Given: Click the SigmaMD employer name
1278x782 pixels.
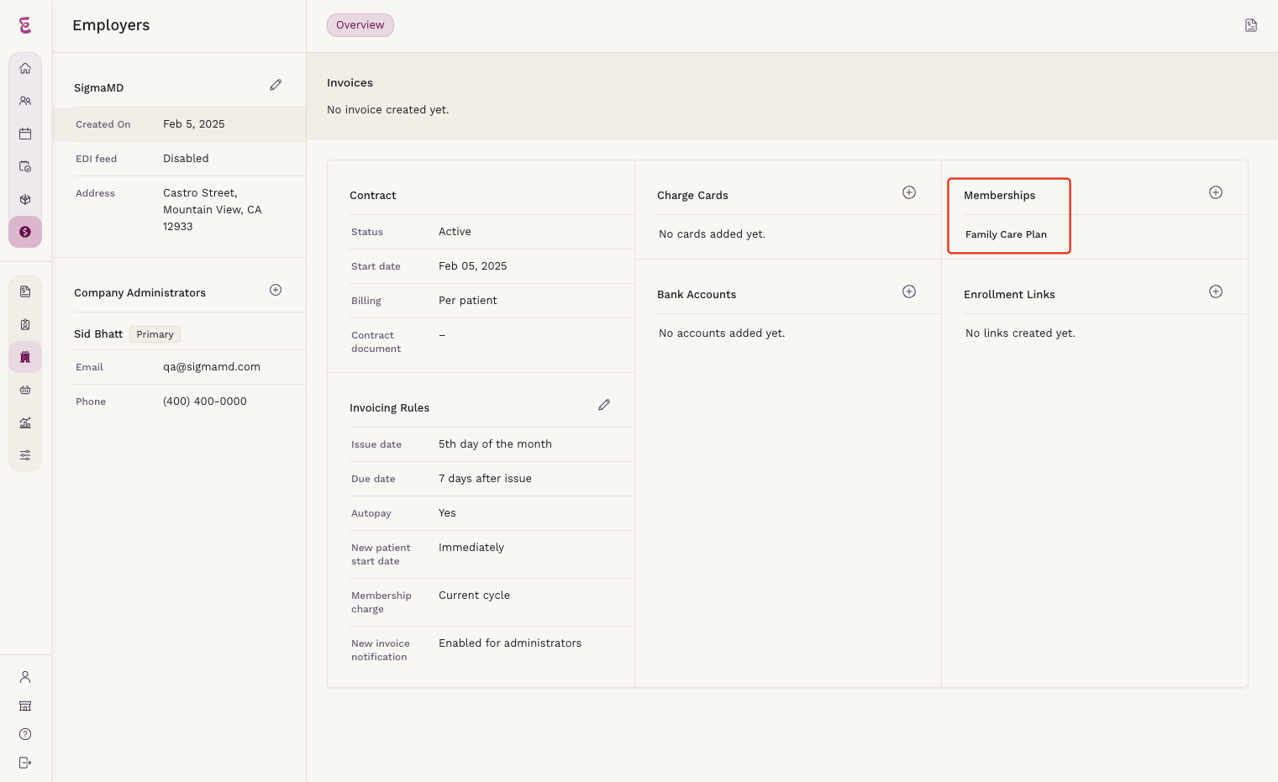Looking at the screenshot, I should click(99, 87).
